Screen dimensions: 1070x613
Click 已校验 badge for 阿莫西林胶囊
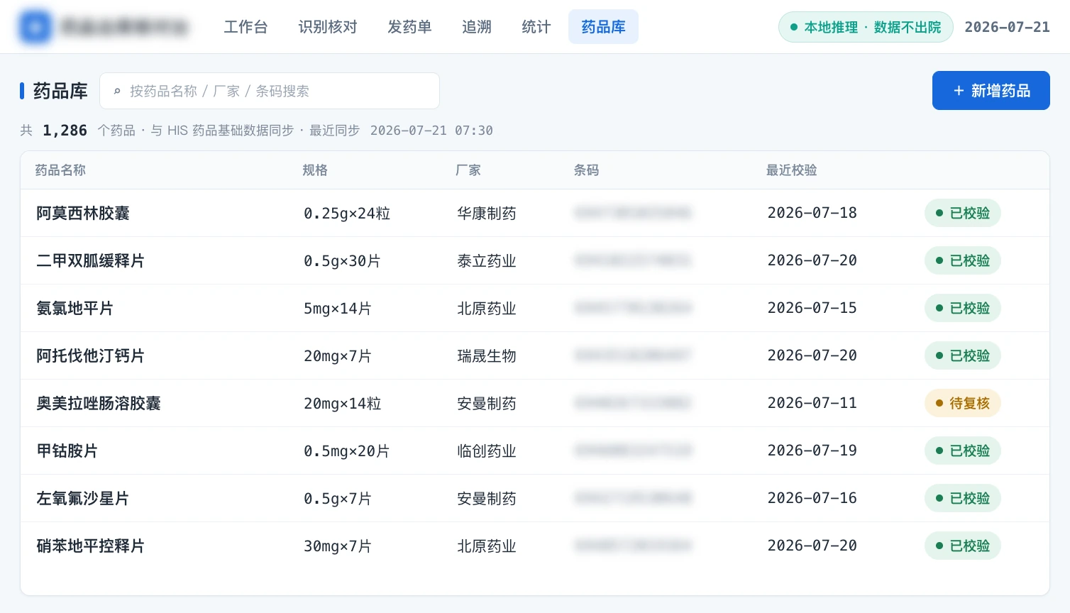[x=962, y=213]
